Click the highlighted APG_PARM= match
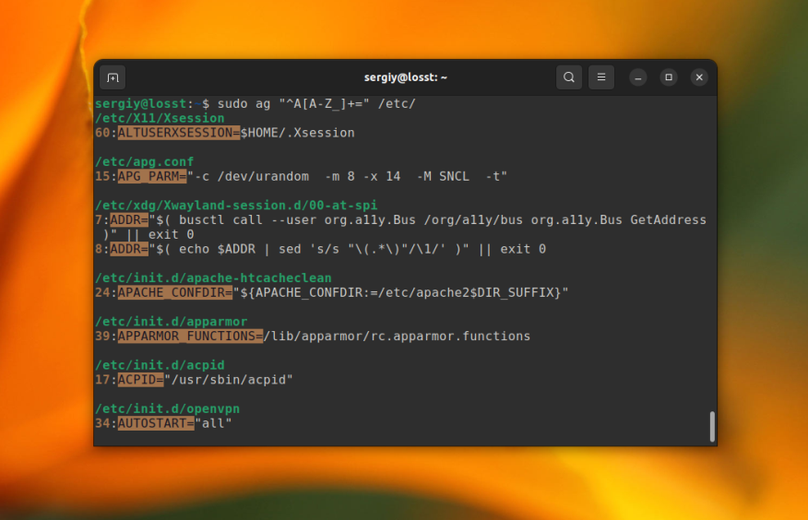 click(151, 176)
